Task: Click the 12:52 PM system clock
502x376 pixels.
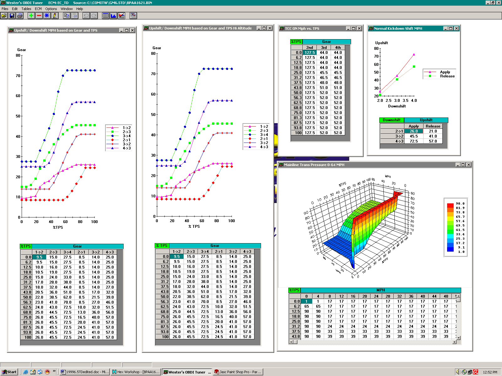Action: coord(490,372)
